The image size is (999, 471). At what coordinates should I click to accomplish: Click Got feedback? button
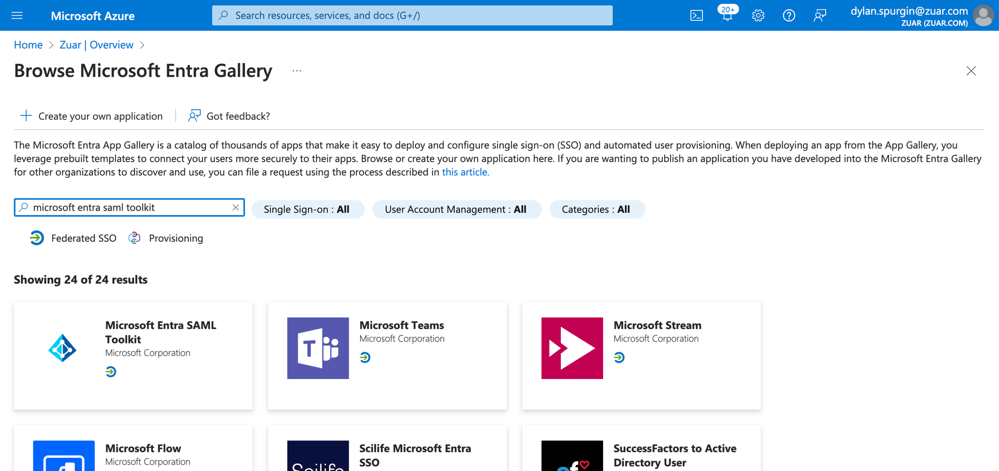(x=229, y=116)
